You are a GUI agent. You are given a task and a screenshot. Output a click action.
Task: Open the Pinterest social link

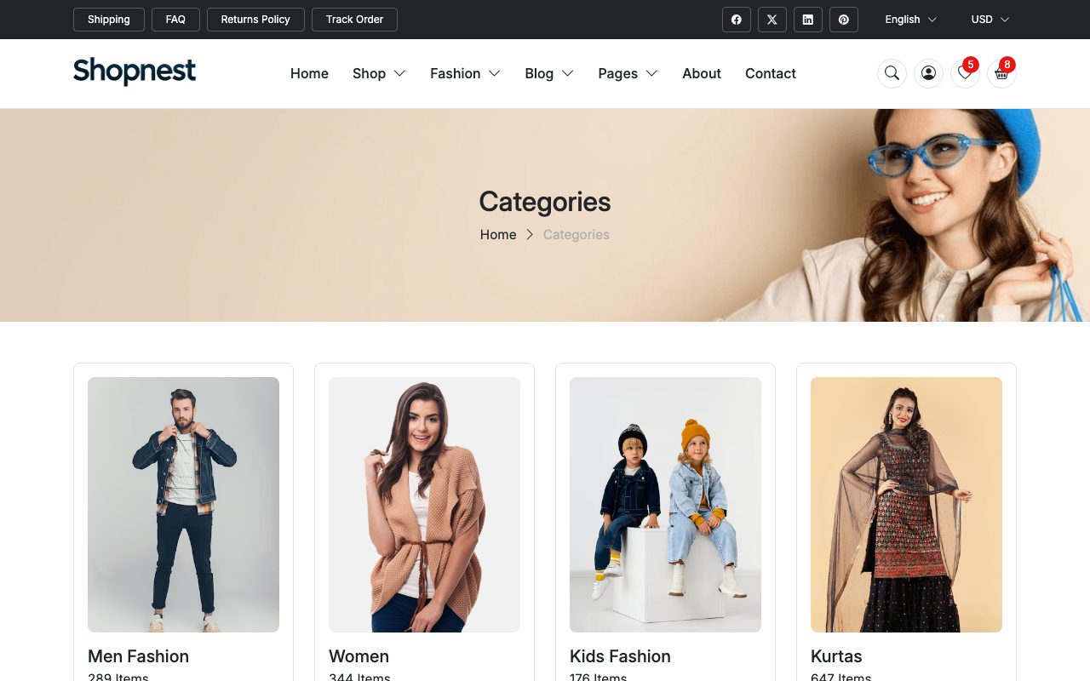844,20
